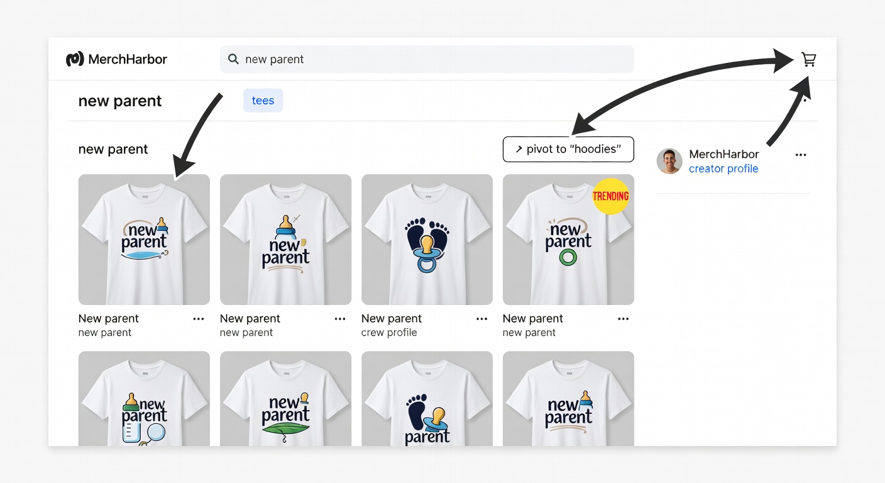Open options menu for the trending tee card

[x=623, y=319]
